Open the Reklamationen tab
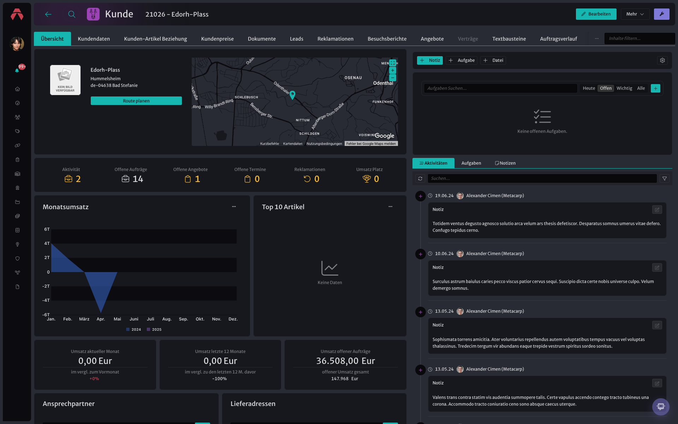The image size is (678, 424). pos(335,39)
